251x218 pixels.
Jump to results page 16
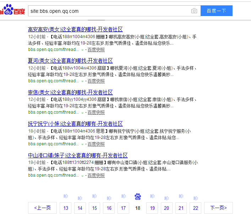pyautogui.click(x=109, y=208)
